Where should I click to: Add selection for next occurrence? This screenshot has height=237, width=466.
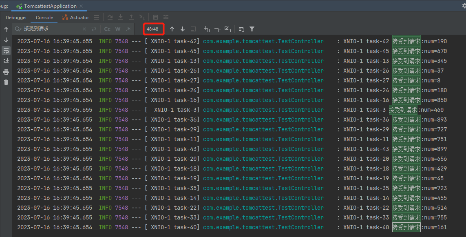(x=207, y=29)
